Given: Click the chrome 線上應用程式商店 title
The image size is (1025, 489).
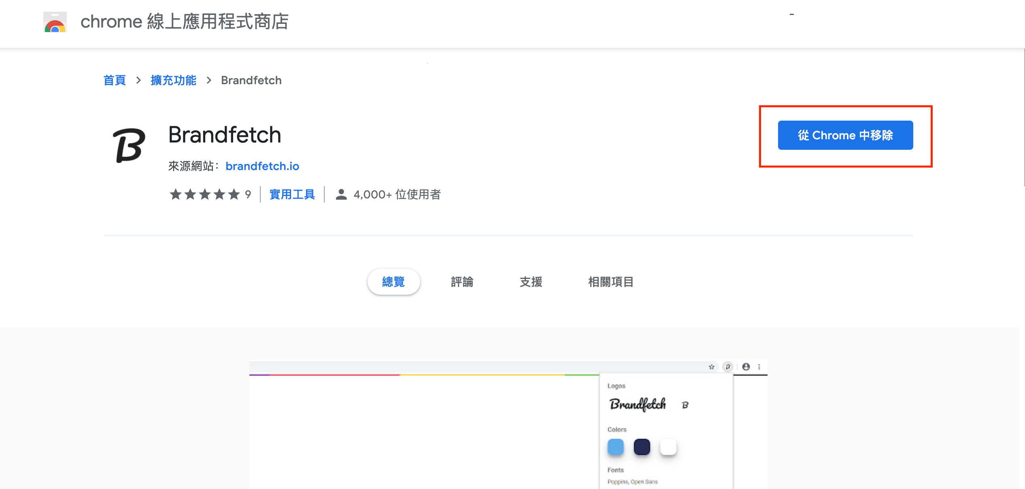Looking at the screenshot, I should coord(185,22).
